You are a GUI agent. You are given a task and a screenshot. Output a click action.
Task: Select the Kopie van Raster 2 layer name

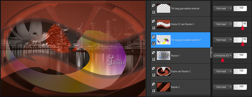click(181, 71)
